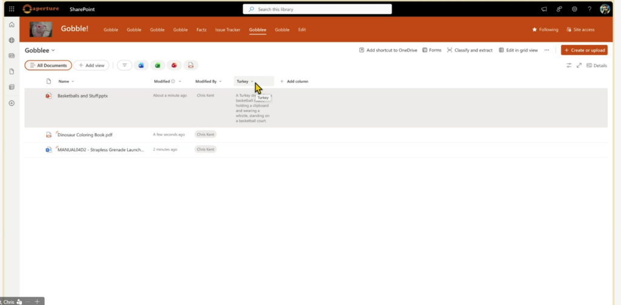This screenshot has width=621, height=305.
Task: Toggle the Following star for this site
Action: [x=545, y=29]
